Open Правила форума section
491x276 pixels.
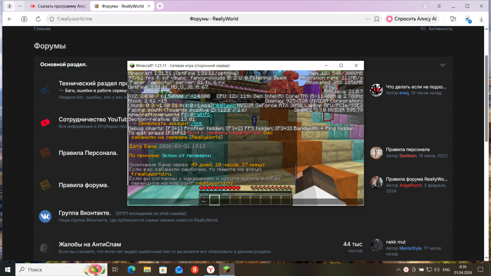(x=83, y=185)
